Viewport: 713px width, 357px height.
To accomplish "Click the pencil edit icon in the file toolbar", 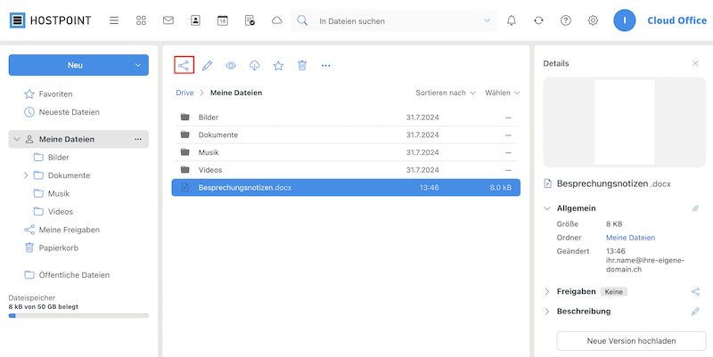I will 207,65.
